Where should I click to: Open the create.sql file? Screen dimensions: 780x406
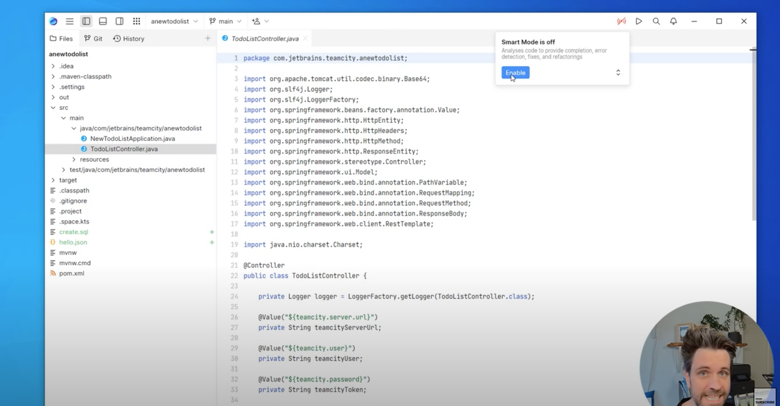point(74,232)
